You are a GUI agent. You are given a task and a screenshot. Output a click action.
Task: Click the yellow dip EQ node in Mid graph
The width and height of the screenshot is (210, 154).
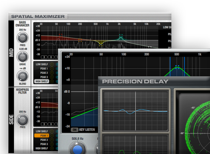click(x=101, y=45)
